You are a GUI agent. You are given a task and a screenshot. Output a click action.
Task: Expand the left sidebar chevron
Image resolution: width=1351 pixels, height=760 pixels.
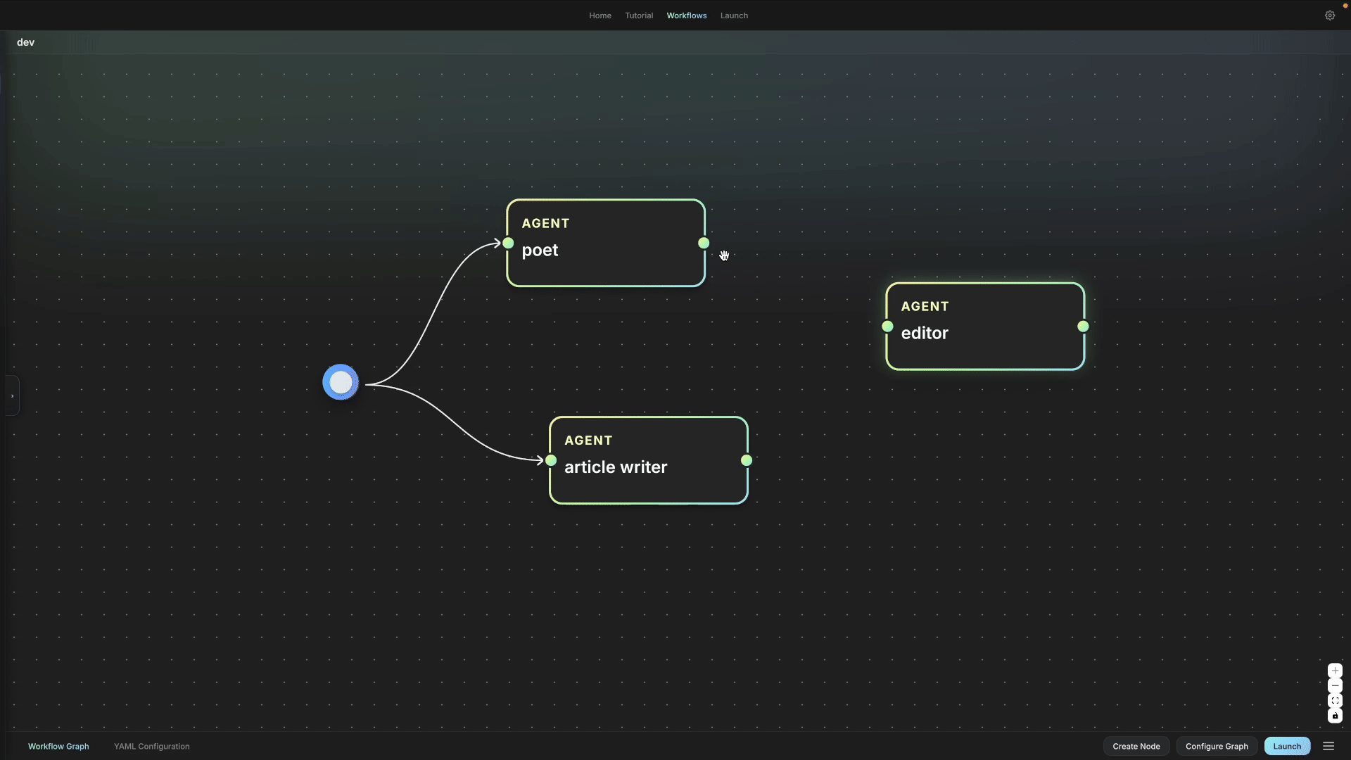pos(12,396)
